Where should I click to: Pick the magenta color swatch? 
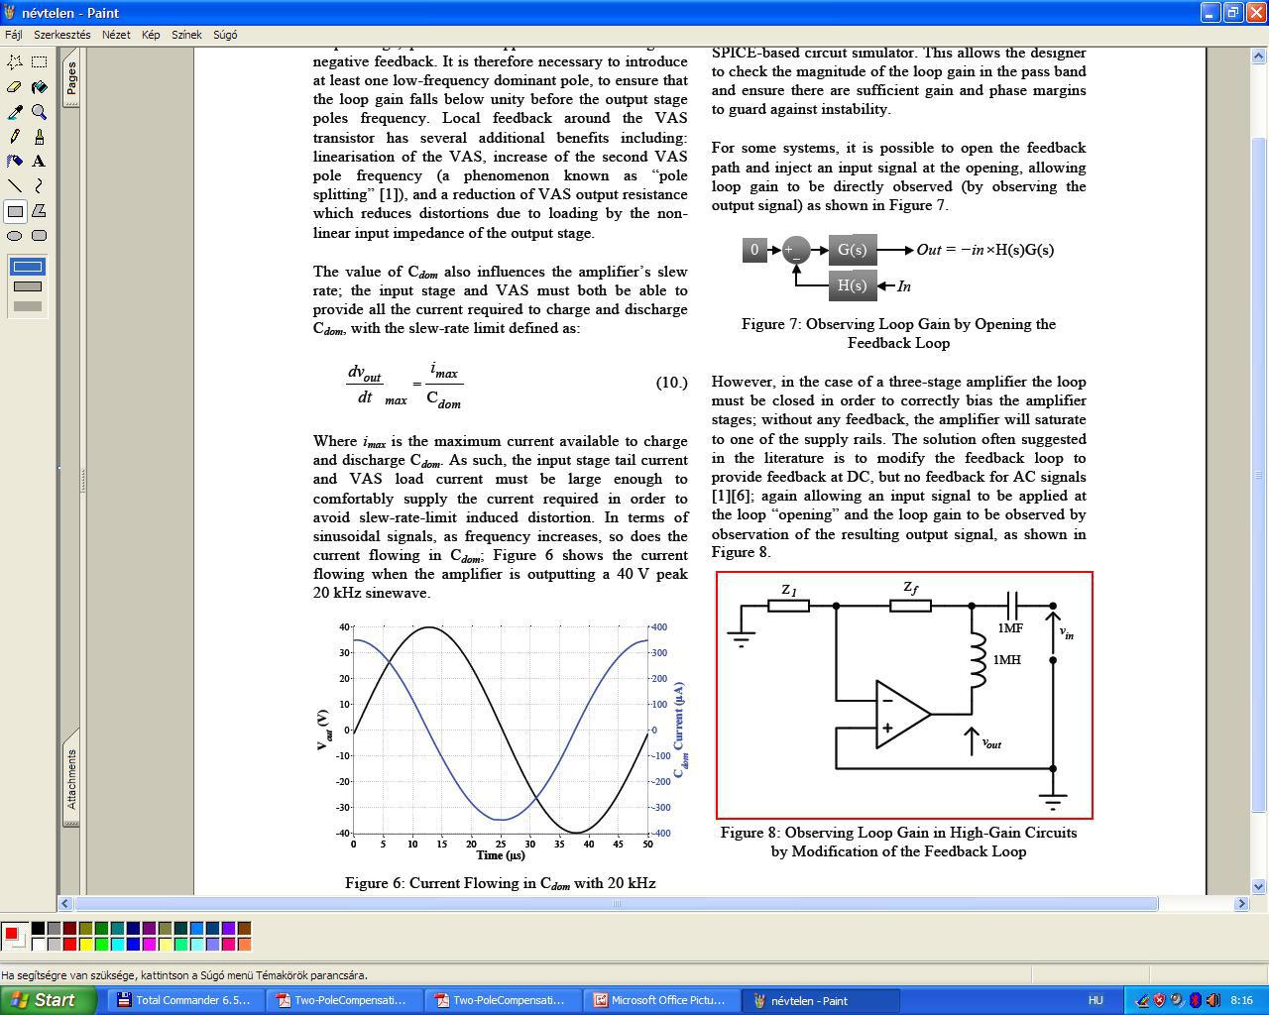pyautogui.click(x=149, y=945)
